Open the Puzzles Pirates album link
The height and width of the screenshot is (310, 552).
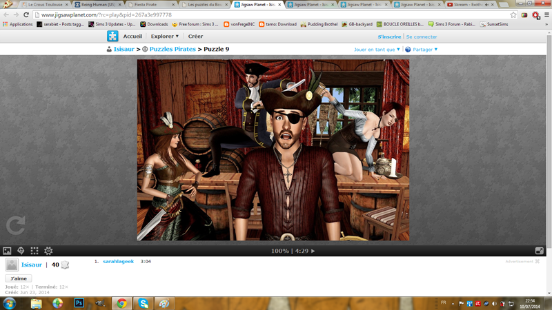[x=172, y=49]
